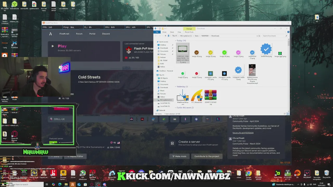Select Image (3).png pink badge file
Image resolution: width=333 pixels, height=187 pixels.
[x=238, y=54]
